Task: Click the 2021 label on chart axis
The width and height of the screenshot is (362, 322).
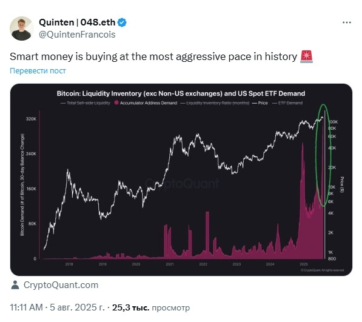Action: [170, 264]
